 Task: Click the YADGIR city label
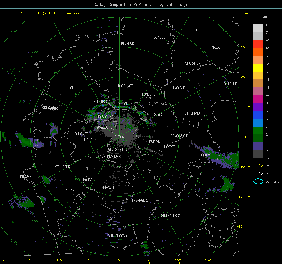coord(217,47)
